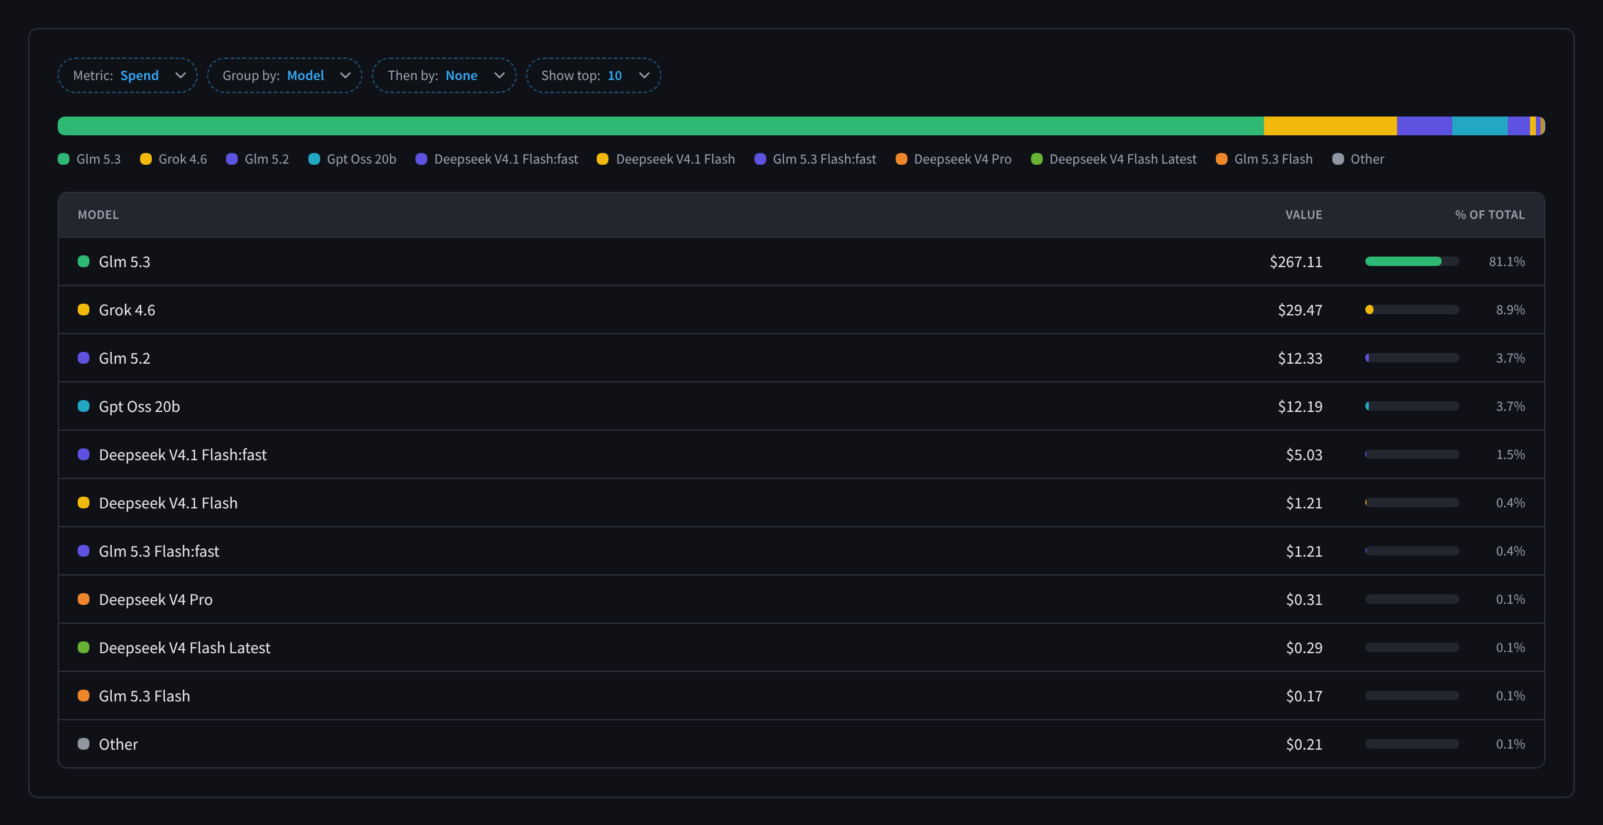Select Glm 5.3 Flash:fast legend item
Screen dimensions: 1603x825
point(815,159)
